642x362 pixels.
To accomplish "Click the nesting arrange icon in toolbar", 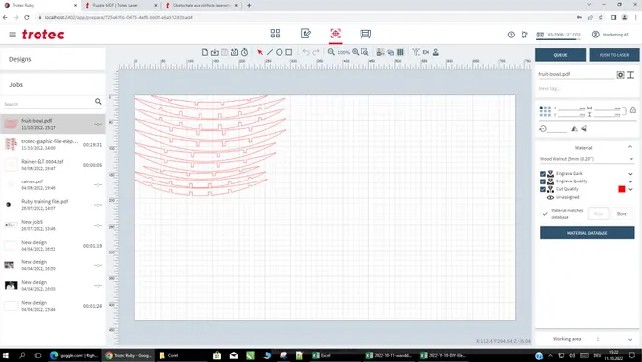I will (381, 52).
